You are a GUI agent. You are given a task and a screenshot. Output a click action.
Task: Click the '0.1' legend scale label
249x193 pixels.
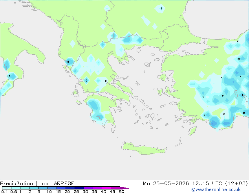click(4, 191)
